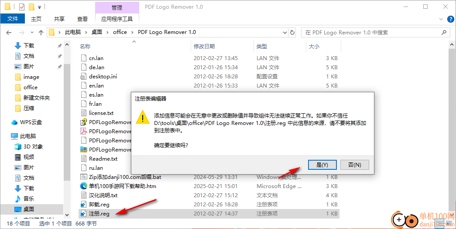Click 桌面 in address breadcrumb
The image size is (456, 229).
click(x=97, y=32)
